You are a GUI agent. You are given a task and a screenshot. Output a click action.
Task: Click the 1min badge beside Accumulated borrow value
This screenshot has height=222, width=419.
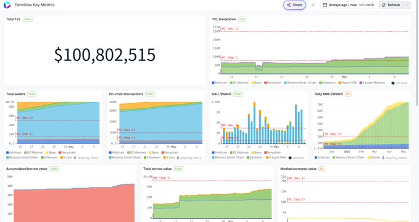click(x=54, y=168)
